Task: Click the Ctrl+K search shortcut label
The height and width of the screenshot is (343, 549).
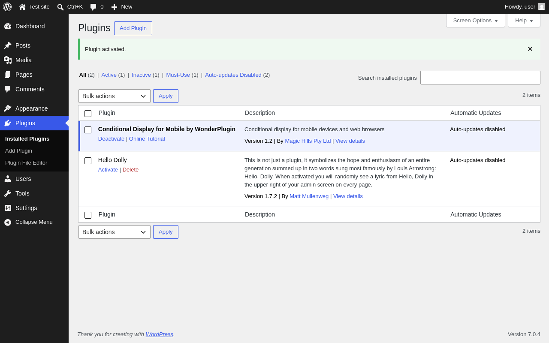Action: [x=75, y=6]
